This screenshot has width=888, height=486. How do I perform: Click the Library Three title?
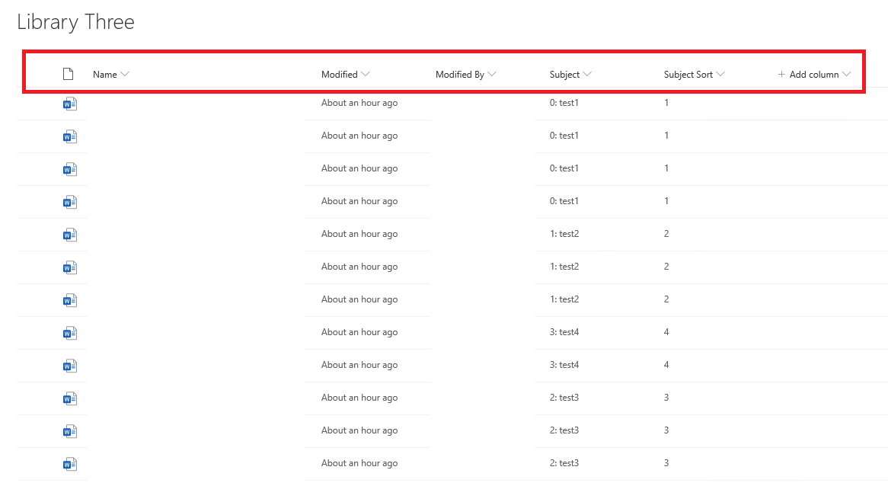coord(76,22)
